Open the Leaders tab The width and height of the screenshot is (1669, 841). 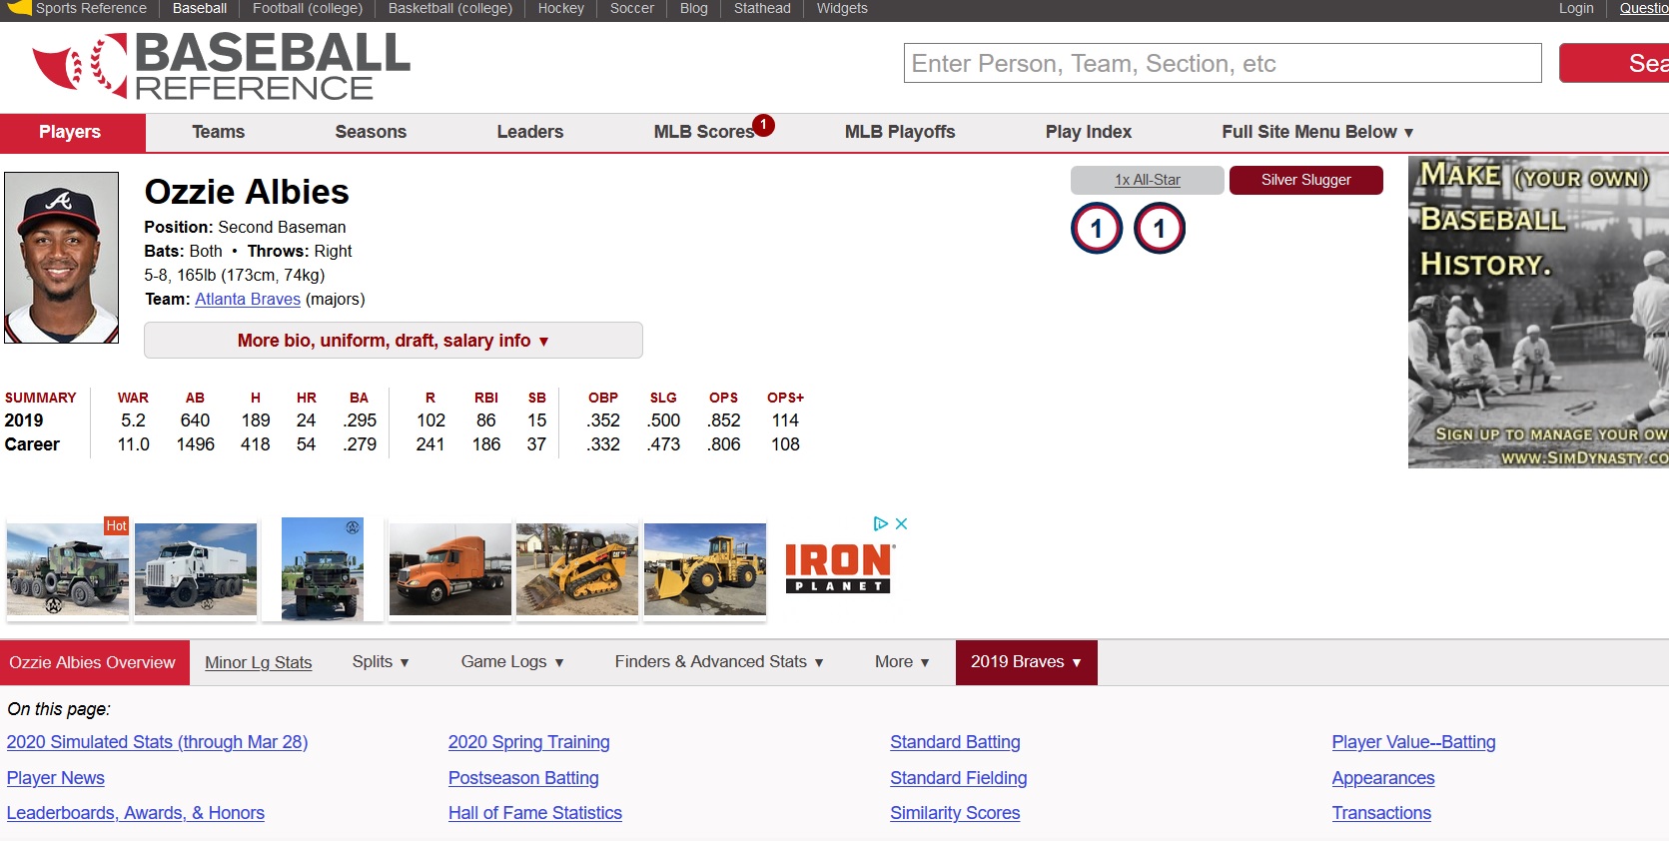(530, 132)
